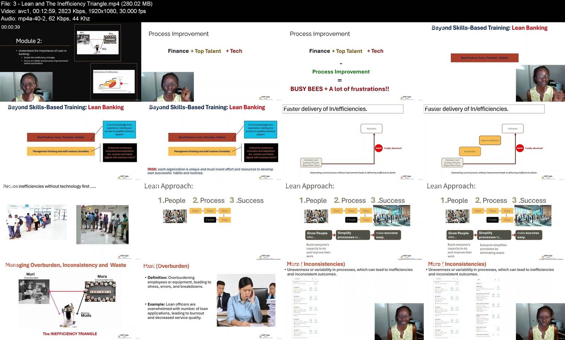Open the 'Reduce inefficiencies without technology first' frame

tap(71, 221)
